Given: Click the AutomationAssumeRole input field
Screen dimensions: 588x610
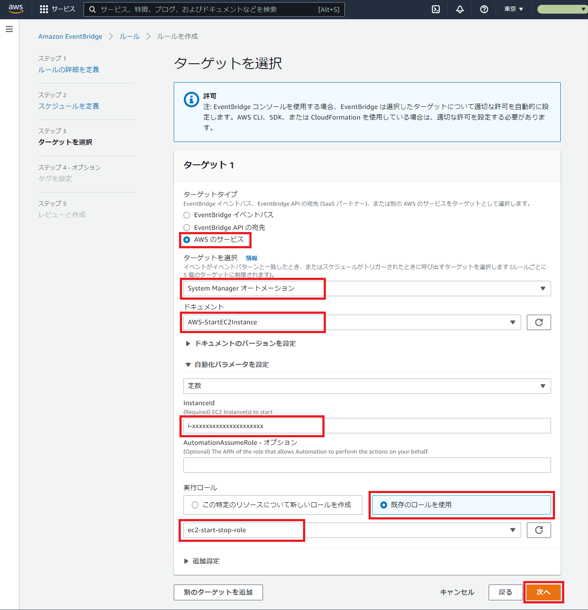Looking at the screenshot, I should pos(367,465).
